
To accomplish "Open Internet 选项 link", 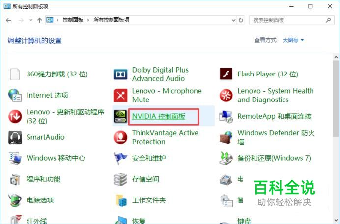I will tap(47, 95).
